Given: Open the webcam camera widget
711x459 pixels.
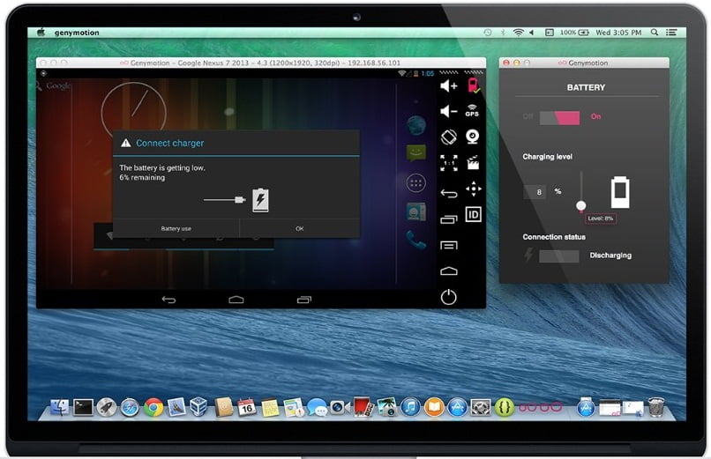Looking at the screenshot, I should click(473, 137).
